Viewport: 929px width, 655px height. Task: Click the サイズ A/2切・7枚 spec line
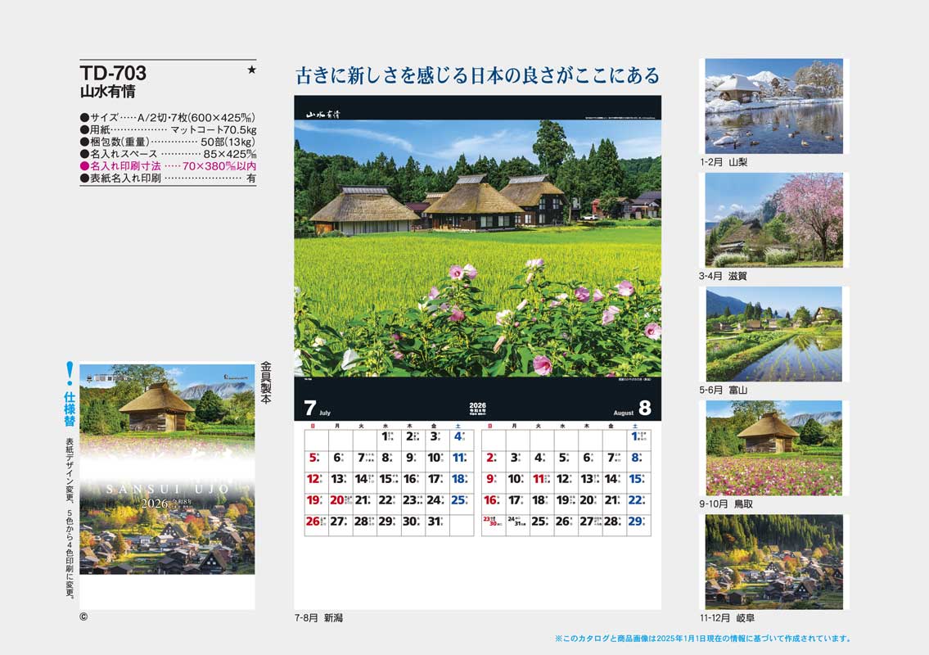coord(168,117)
